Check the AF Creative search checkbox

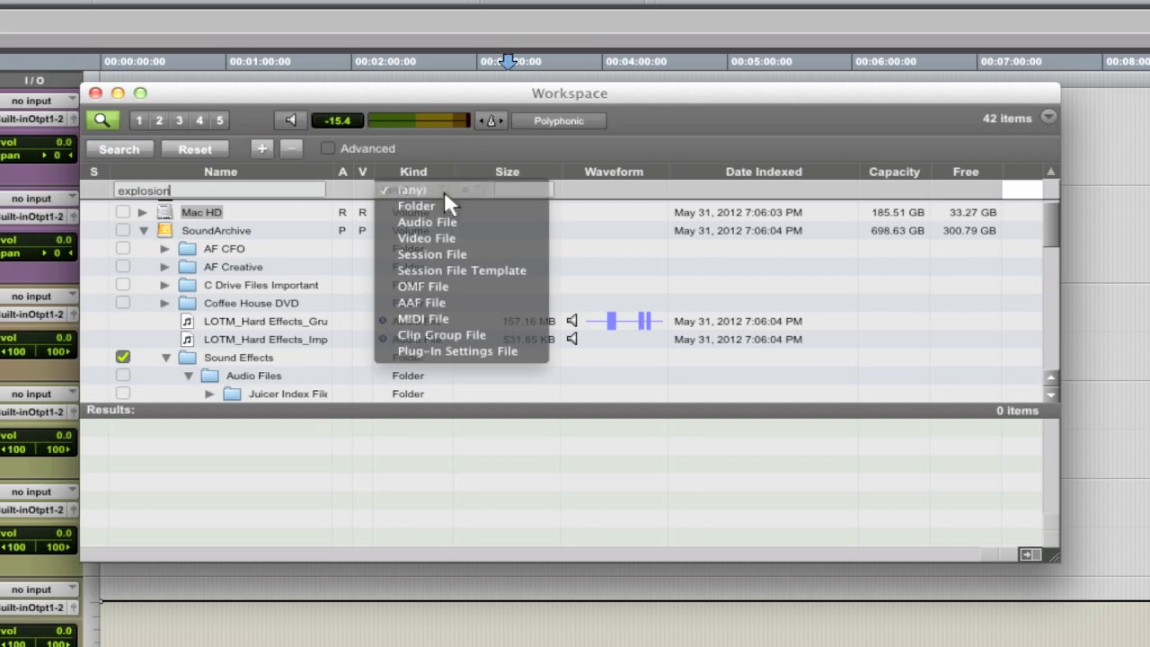pos(123,267)
